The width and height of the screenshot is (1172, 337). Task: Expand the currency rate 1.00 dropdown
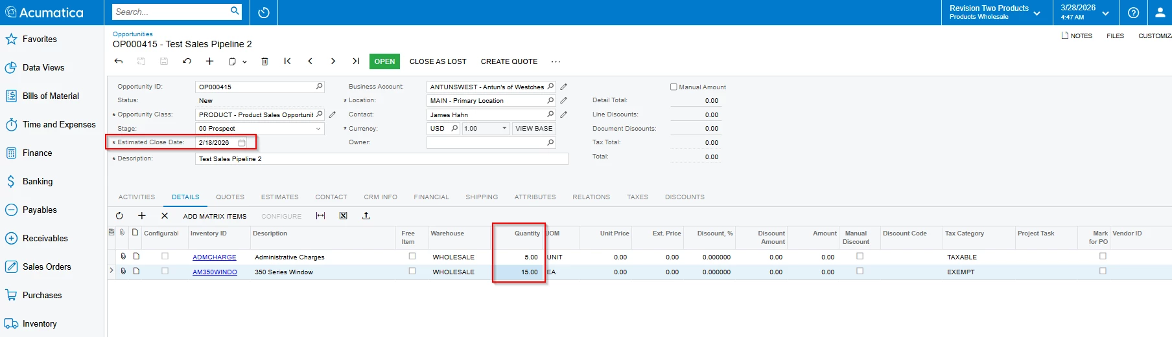point(504,128)
